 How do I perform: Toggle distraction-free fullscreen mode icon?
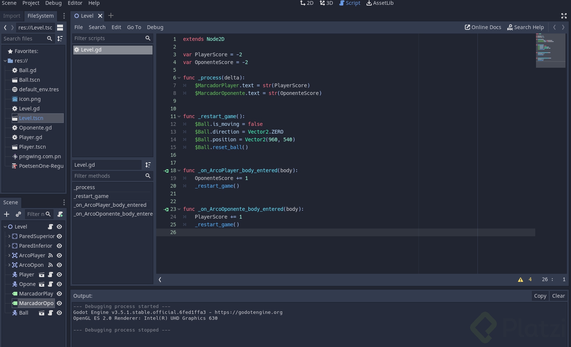[564, 16]
